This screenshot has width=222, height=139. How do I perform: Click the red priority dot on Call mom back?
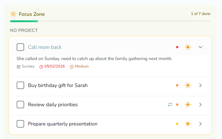coord(177,47)
